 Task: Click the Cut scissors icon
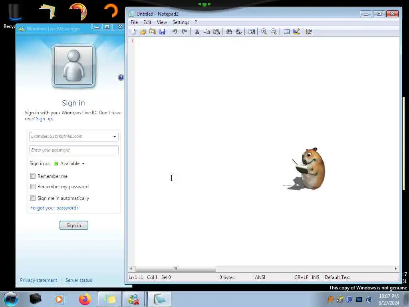coord(197,32)
